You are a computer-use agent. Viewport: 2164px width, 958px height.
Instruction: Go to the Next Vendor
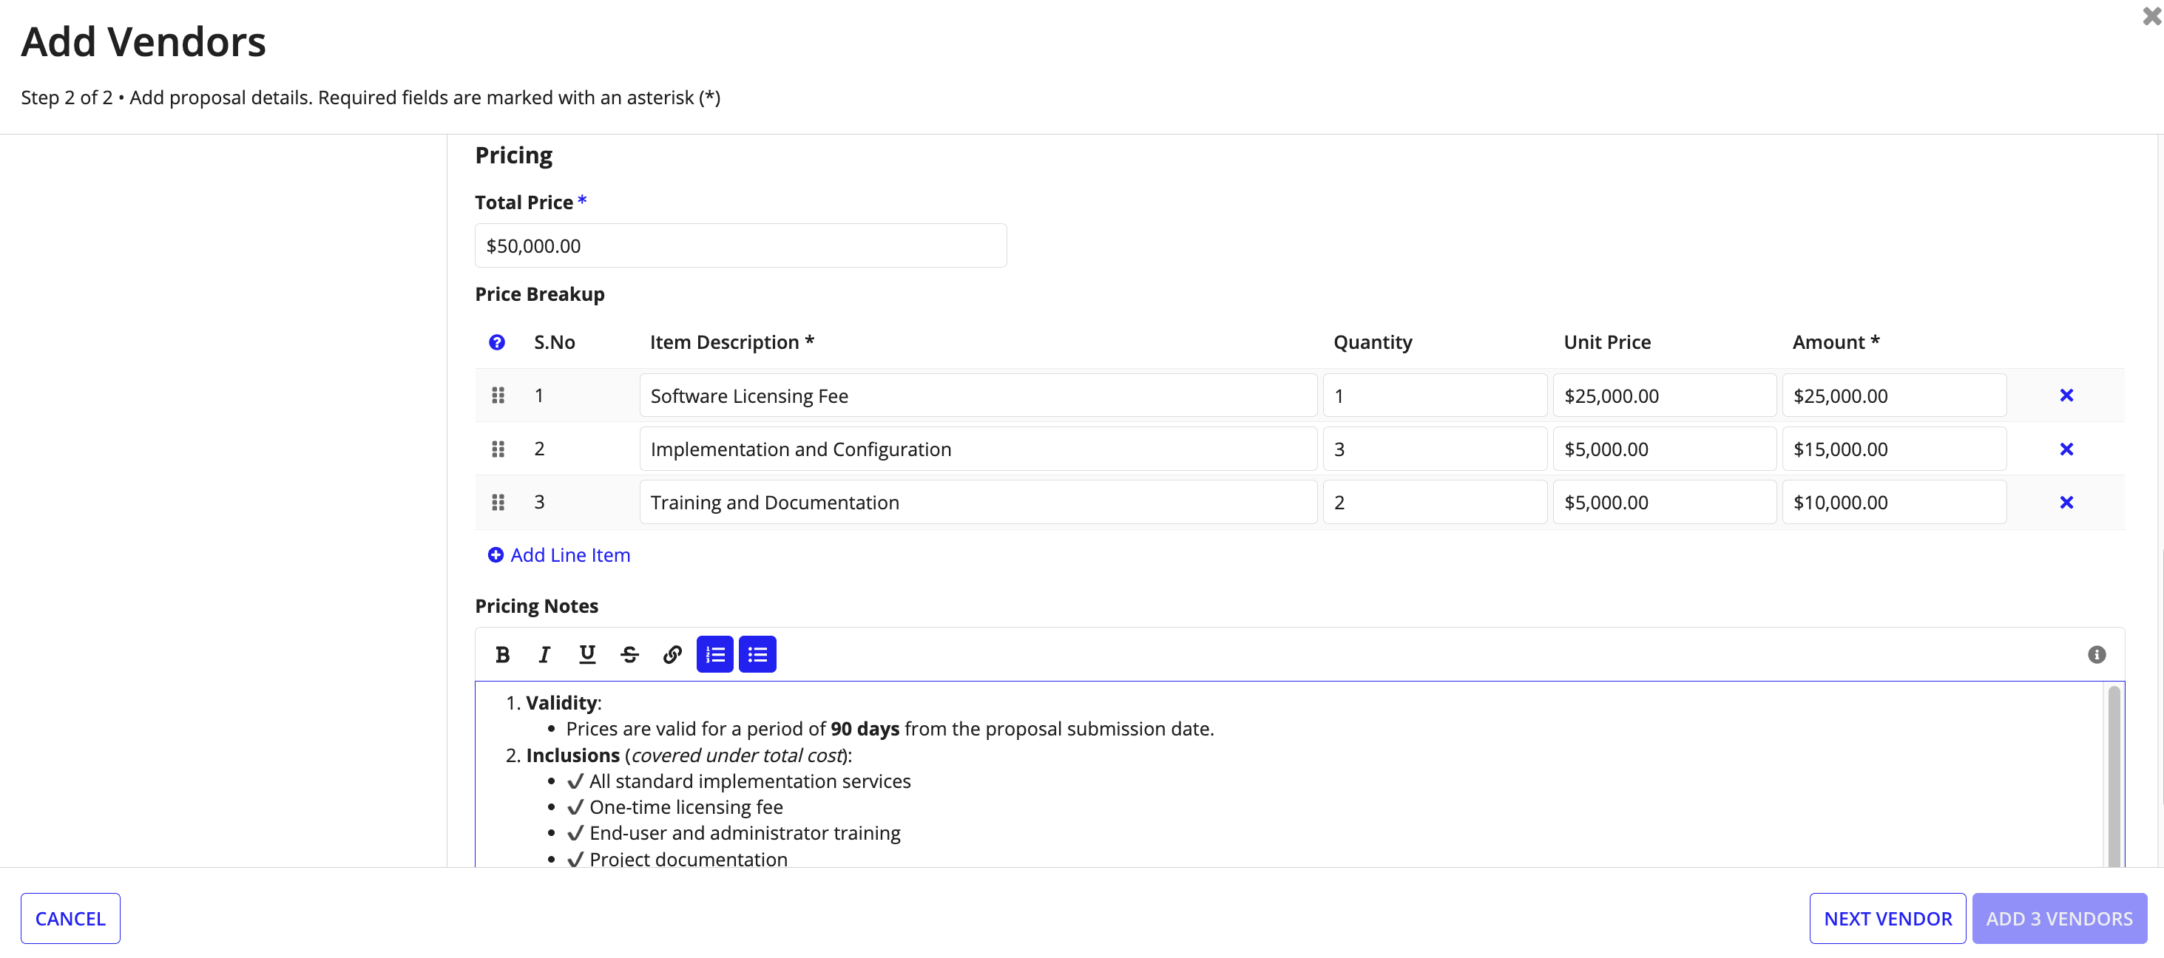pos(1887,919)
